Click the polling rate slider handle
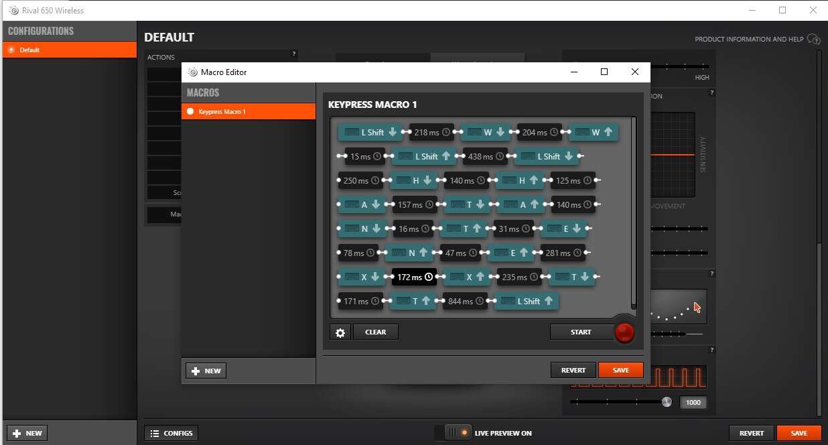The width and height of the screenshot is (828, 445). [666, 402]
